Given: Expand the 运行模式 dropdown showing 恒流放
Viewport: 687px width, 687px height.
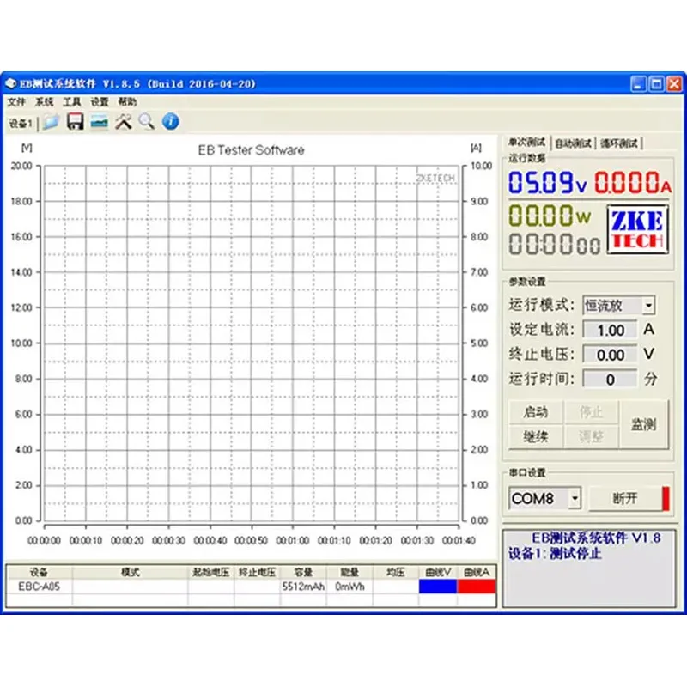Looking at the screenshot, I should pos(648,306).
